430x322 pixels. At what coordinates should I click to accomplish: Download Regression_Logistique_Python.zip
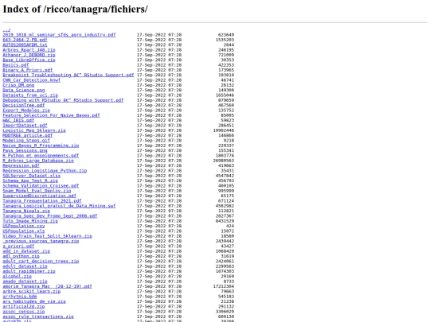[x=45, y=171]
